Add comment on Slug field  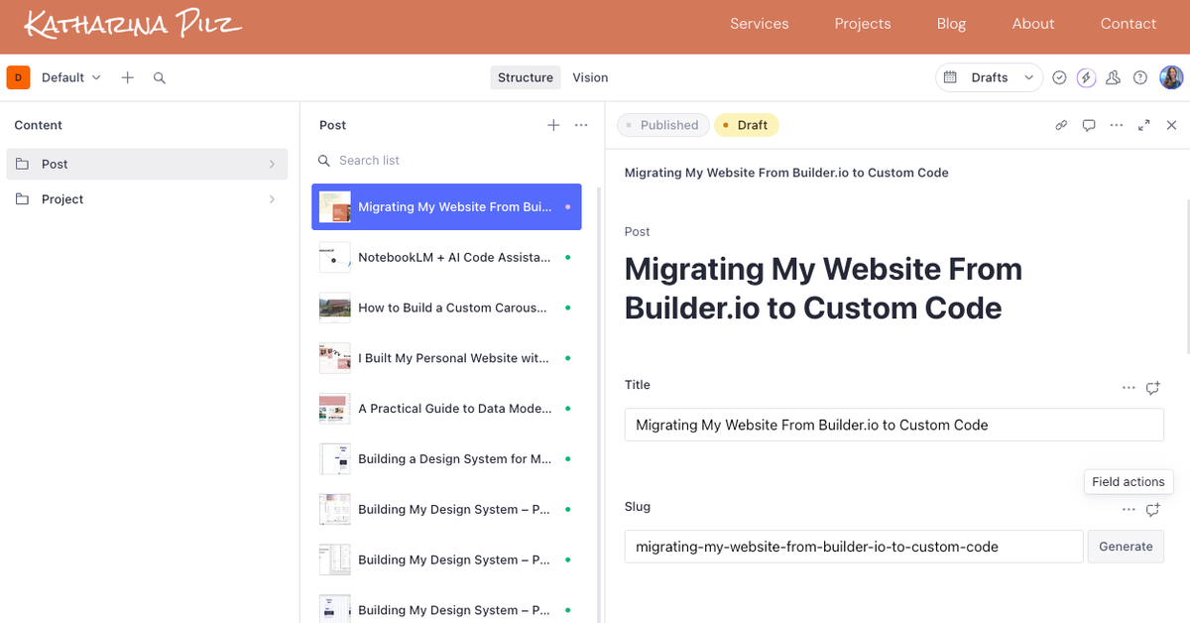click(1152, 509)
